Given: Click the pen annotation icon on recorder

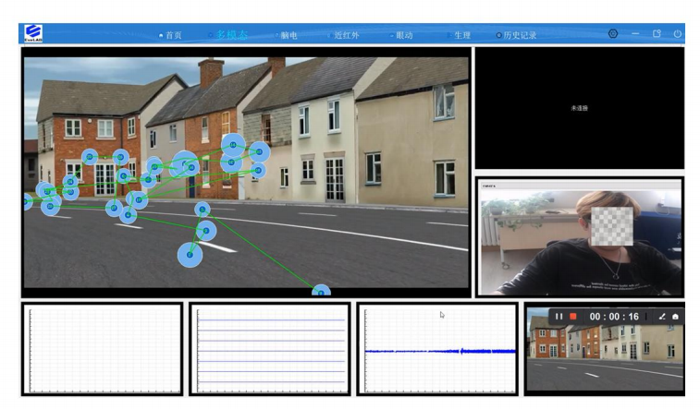Looking at the screenshot, I should tap(661, 317).
